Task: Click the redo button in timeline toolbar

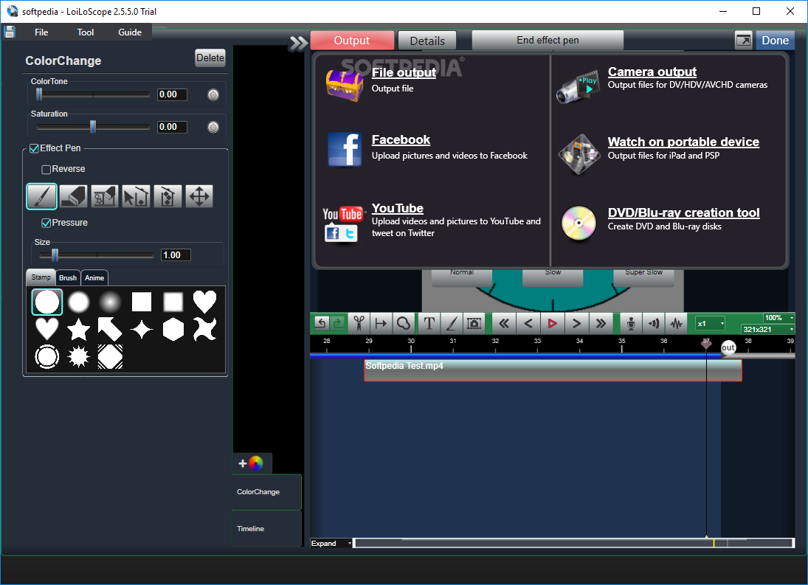Action: (x=338, y=323)
